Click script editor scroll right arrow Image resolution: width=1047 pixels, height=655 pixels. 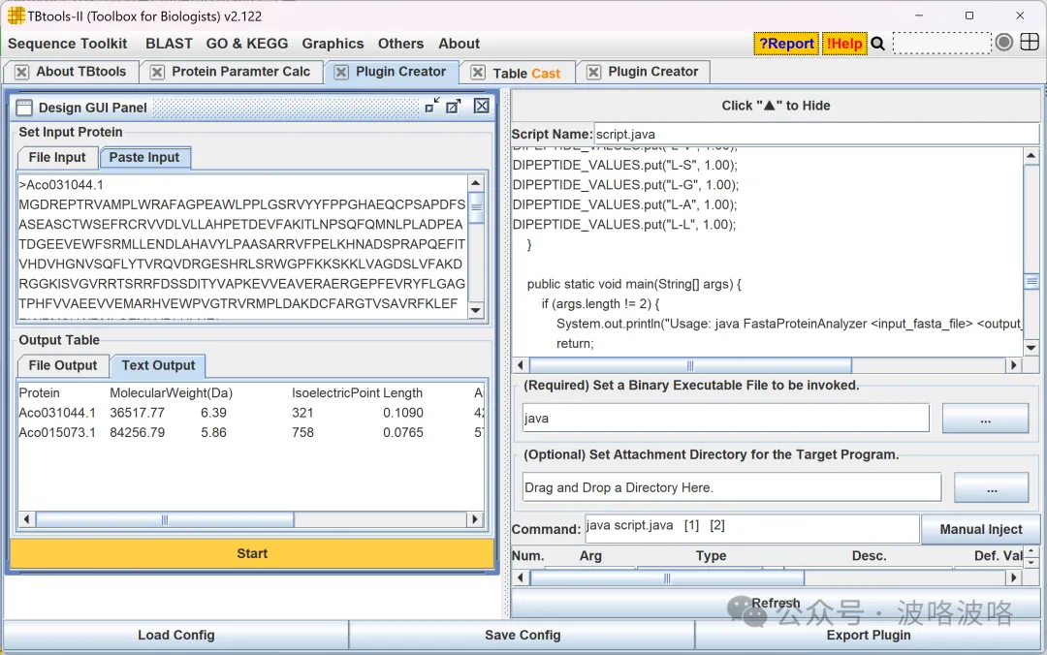point(1014,365)
